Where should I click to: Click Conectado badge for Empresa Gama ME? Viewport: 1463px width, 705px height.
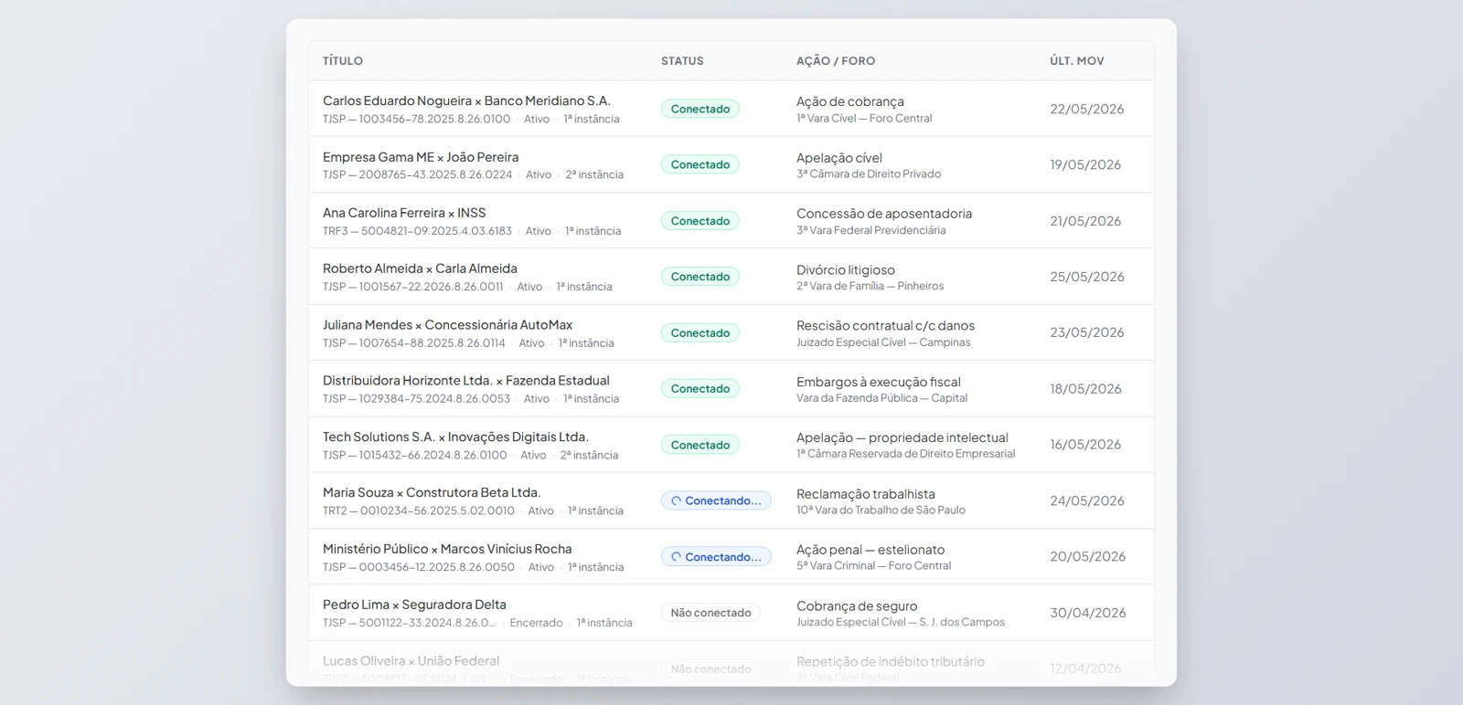pos(700,164)
